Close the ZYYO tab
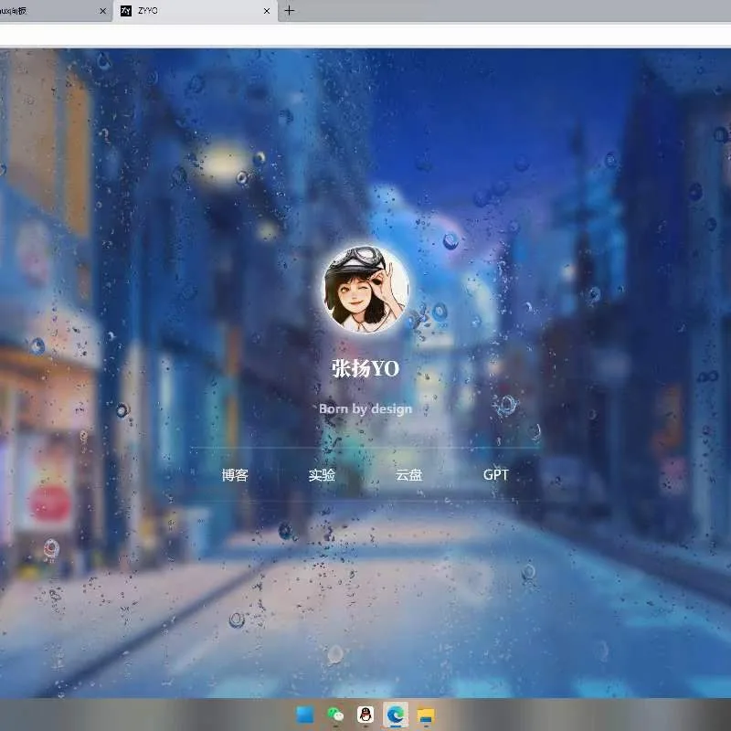Viewport: 731px width, 731px height. [x=267, y=11]
